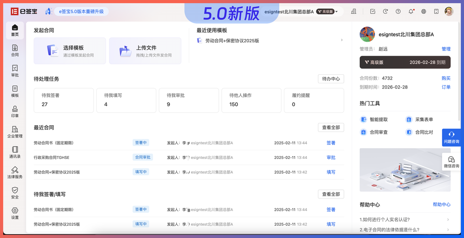
Task: Select the 印章 seal sidebar icon
Action: pos(15,112)
